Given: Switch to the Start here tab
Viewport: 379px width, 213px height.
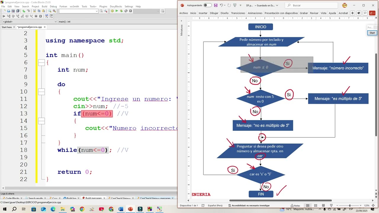Looking at the screenshot, I should 7,27.
